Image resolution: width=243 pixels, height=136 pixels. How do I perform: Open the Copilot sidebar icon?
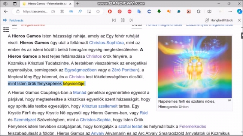pyautogui.click(x=239, y=11)
